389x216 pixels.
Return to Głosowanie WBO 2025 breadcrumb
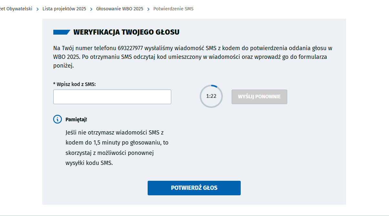[120, 9]
